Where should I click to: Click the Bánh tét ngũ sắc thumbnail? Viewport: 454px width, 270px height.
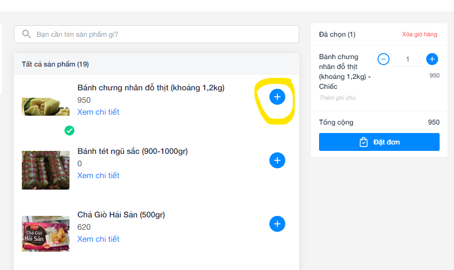(46, 170)
